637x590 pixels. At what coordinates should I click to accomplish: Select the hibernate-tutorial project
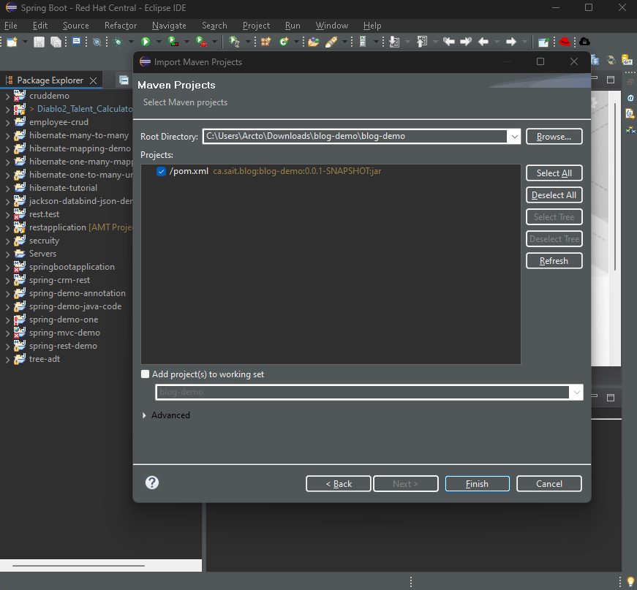click(63, 188)
